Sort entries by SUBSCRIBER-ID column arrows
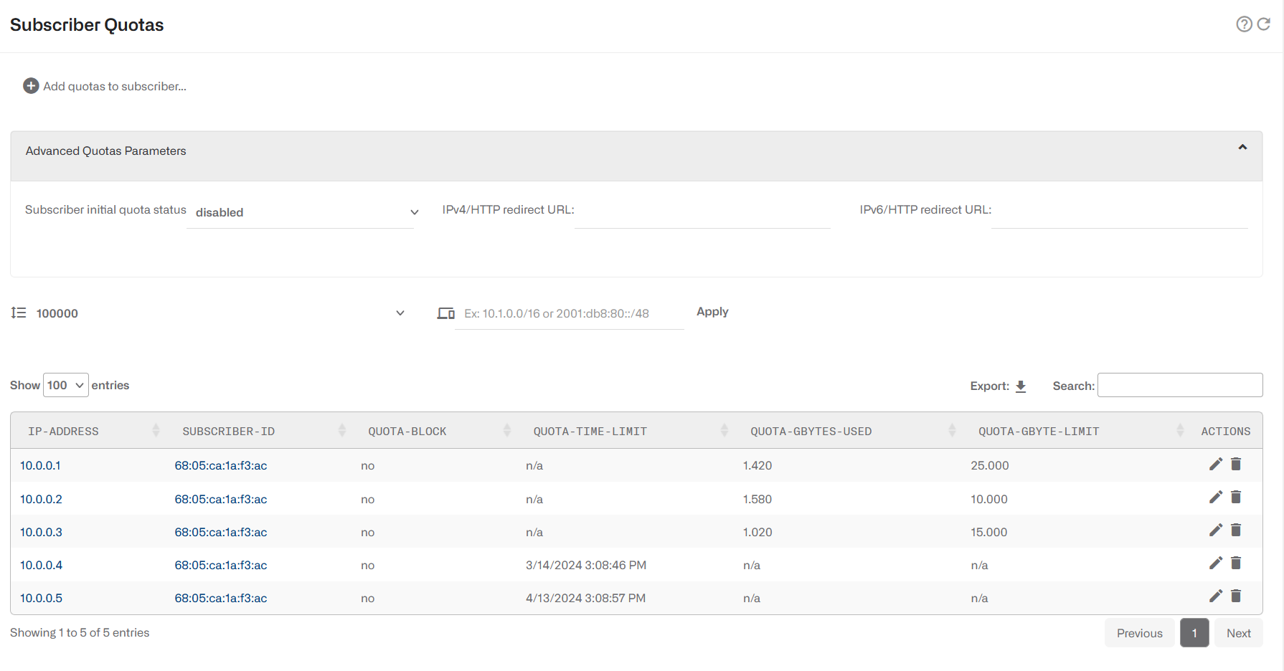The image size is (1284, 671). [342, 430]
